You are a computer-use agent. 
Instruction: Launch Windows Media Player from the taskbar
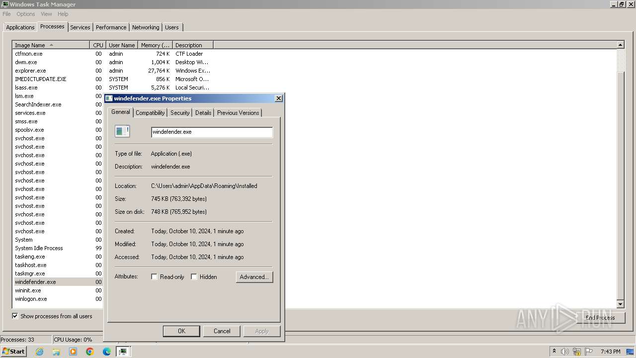[73, 352]
